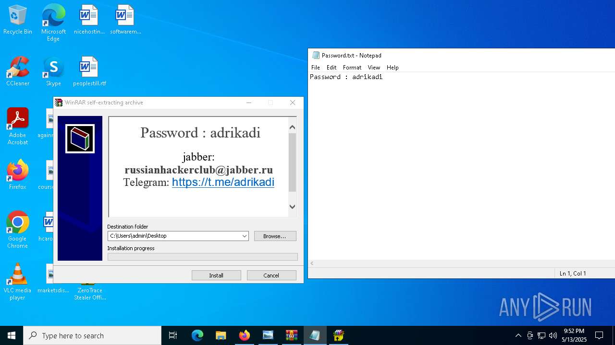Click the russianhackerclub@jabber.ru text
The image size is (615, 345).
198,170
